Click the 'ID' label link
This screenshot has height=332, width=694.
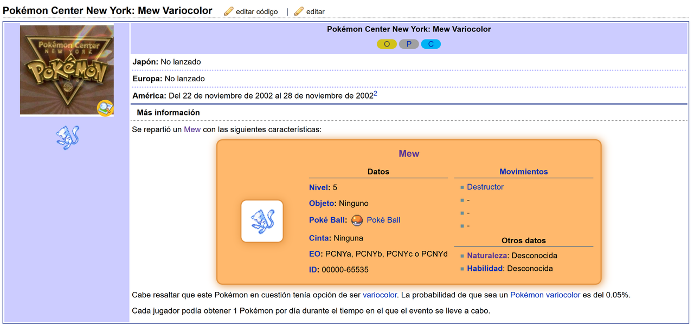coord(314,270)
